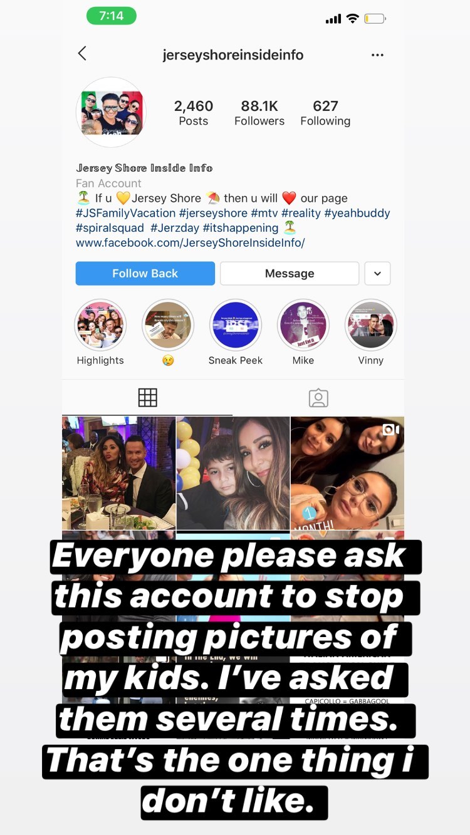Open the three-dot options menu
This screenshot has width=470, height=835.
click(377, 55)
